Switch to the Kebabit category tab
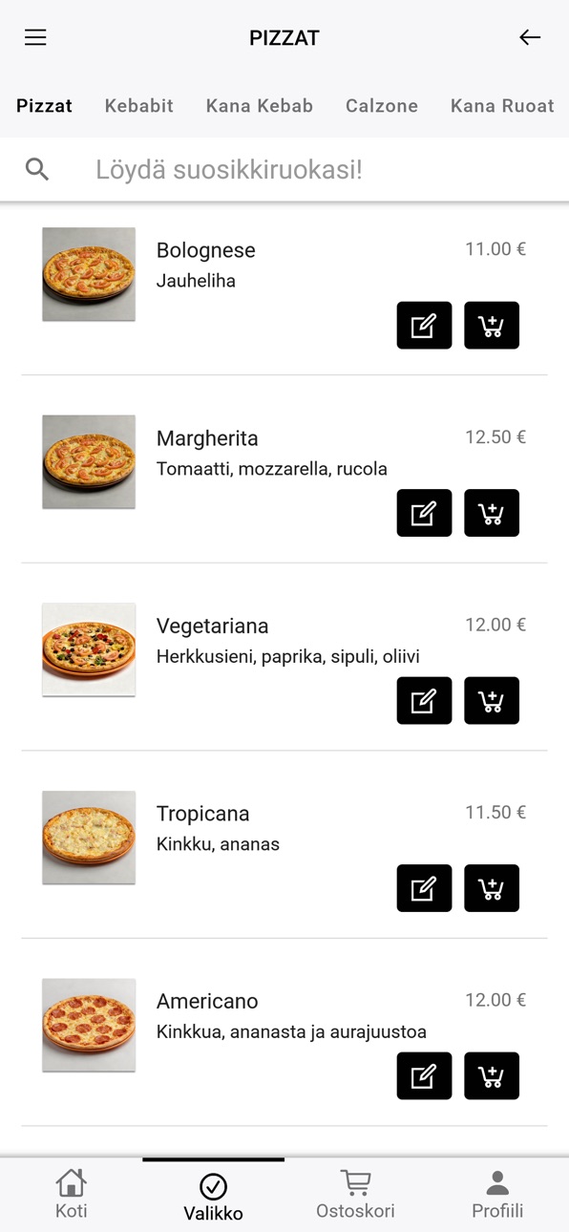The height and width of the screenshot is (1232, 569). pyautogui.click(x=139, y=106)
